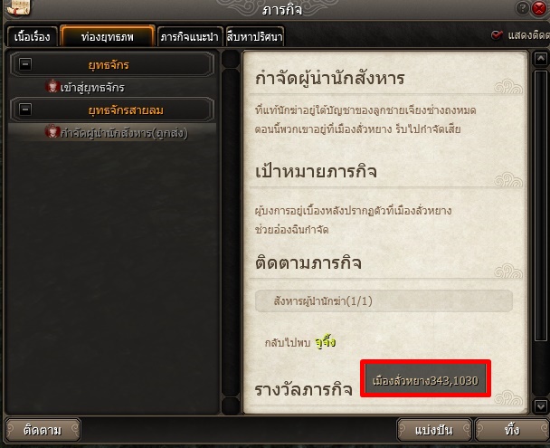The height and width of the screenshot is (448, 550).
Task: Click the scroll down arrow of the quest details
Action: click(540, 406)
